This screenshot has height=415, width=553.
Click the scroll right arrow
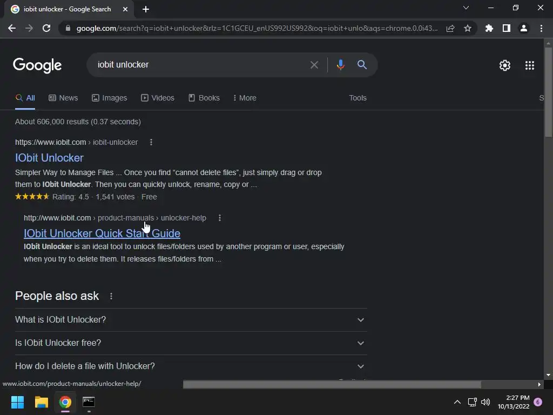click(x=539, y=384)
